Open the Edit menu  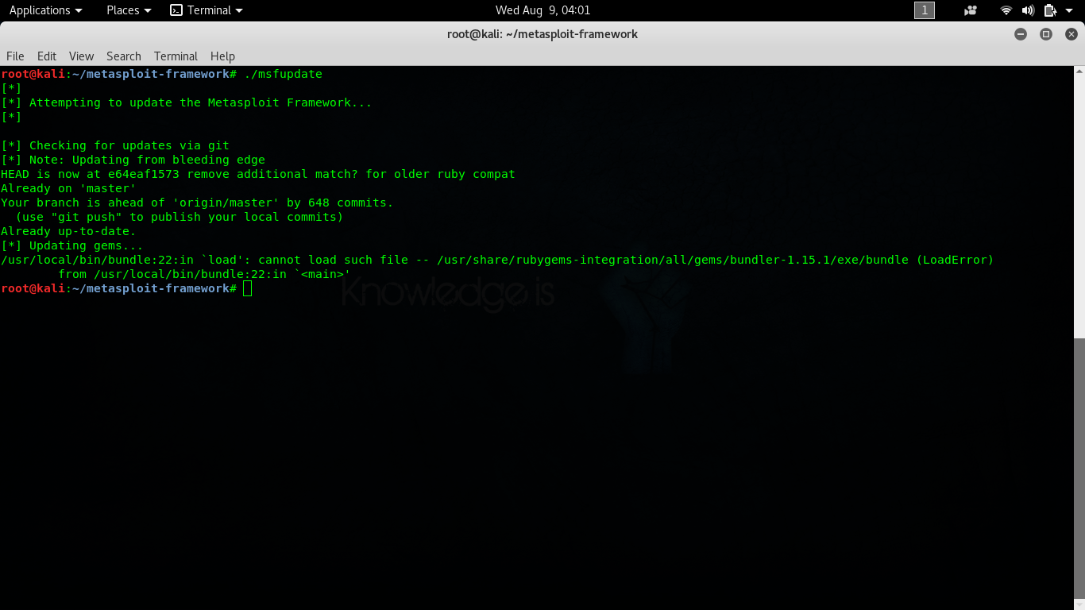pos(46,56)
